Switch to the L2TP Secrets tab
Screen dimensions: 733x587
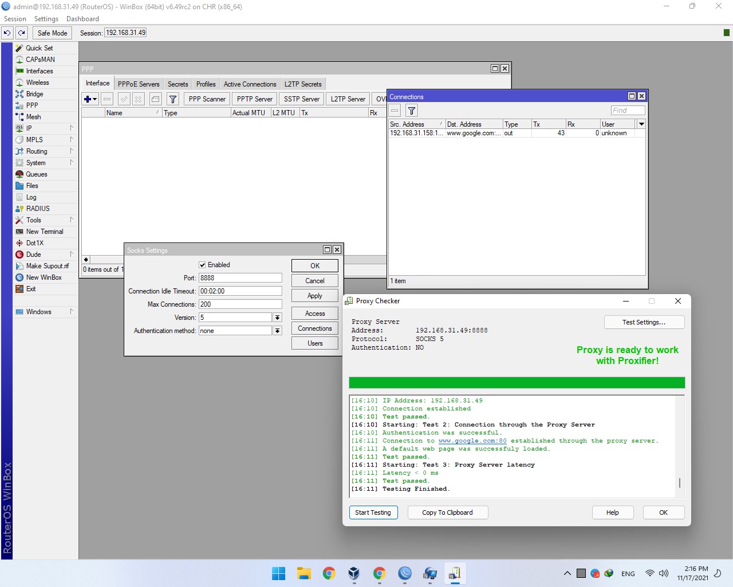[x=303, y=84]
